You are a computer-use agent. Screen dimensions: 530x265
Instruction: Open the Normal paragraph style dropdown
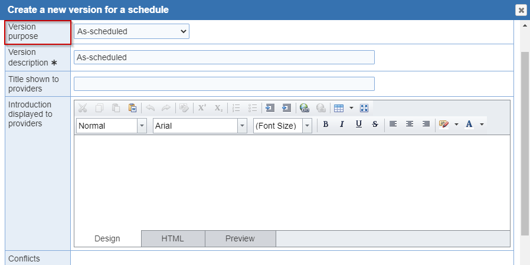142,126
